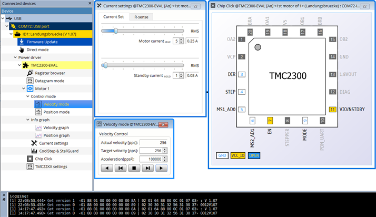376x217 pixels.
Task: Select Direct mode hand icon
Action: click(x=22, y=50)
